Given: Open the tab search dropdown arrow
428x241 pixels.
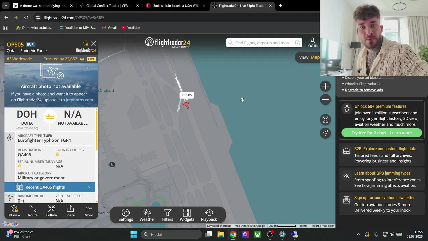Looking at the screenshot, I should (5, 6).
